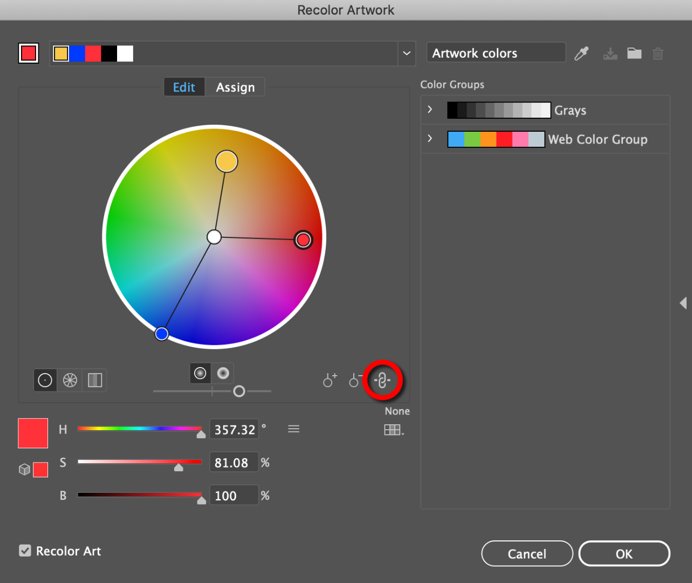Switch to the Assign tab

[235, 87]
